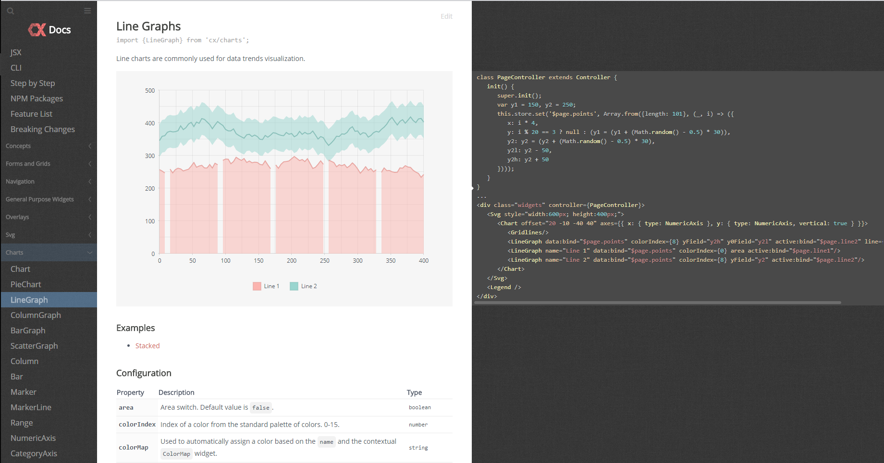Image resolution: width=884 pixels, height=463 pixels.
Task: Select the active LineGraph sidebar item
Action: coord(49,300)
